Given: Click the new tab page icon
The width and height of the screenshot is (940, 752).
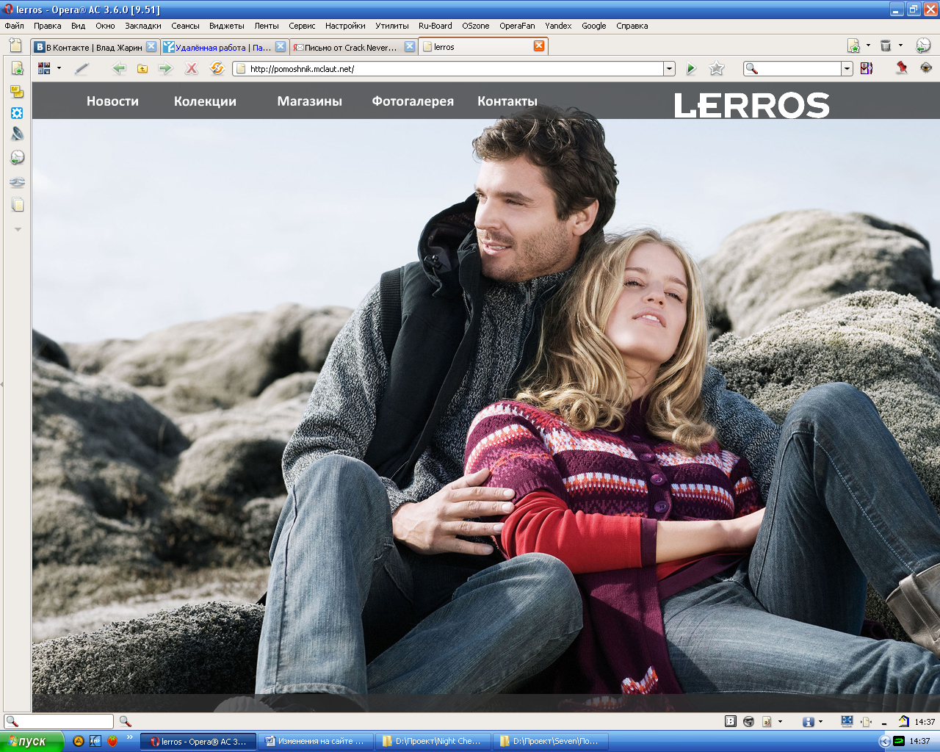Looking at the screenshot, I should click(x=15, y=46).
